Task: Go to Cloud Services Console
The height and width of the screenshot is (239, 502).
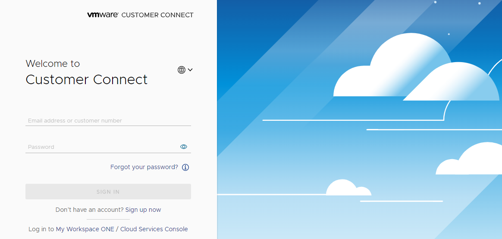Action: tap(154, 229)
